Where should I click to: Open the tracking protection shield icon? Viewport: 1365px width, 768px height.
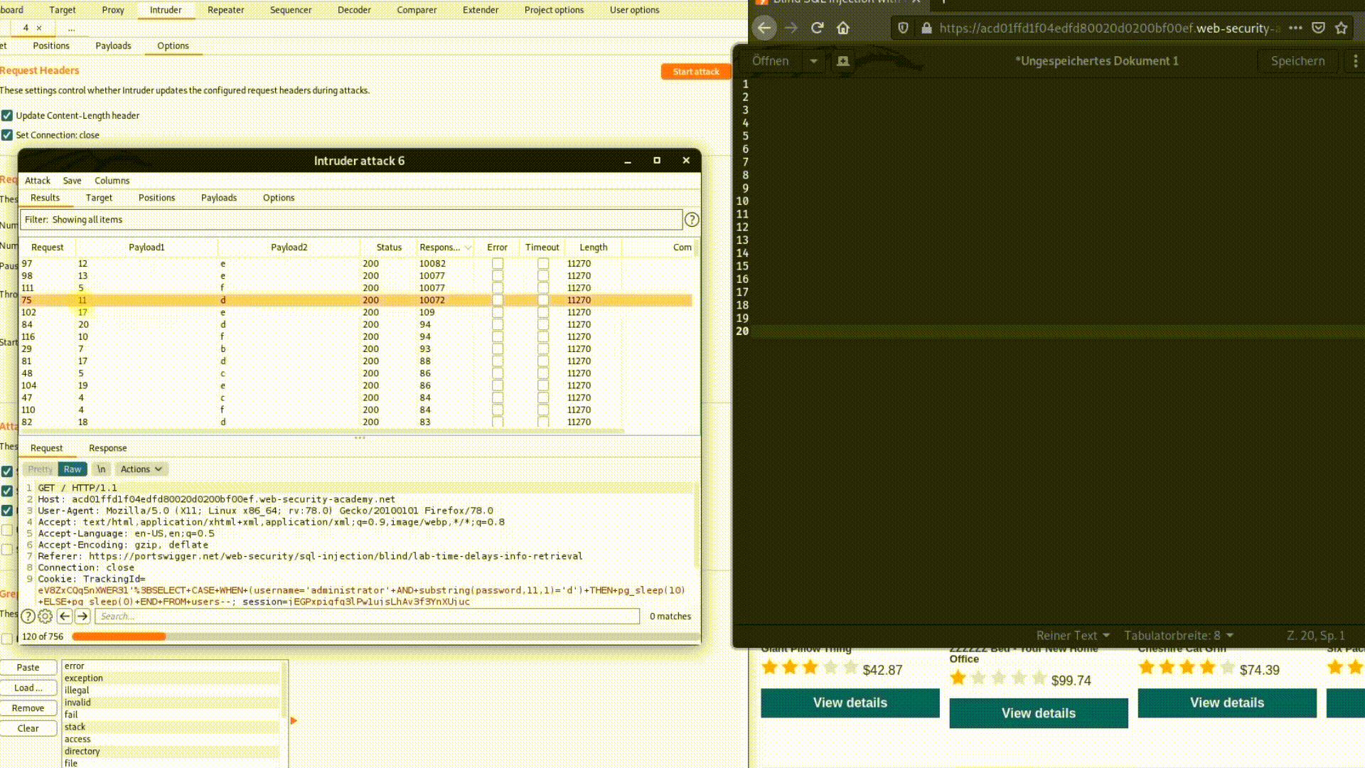903,28
